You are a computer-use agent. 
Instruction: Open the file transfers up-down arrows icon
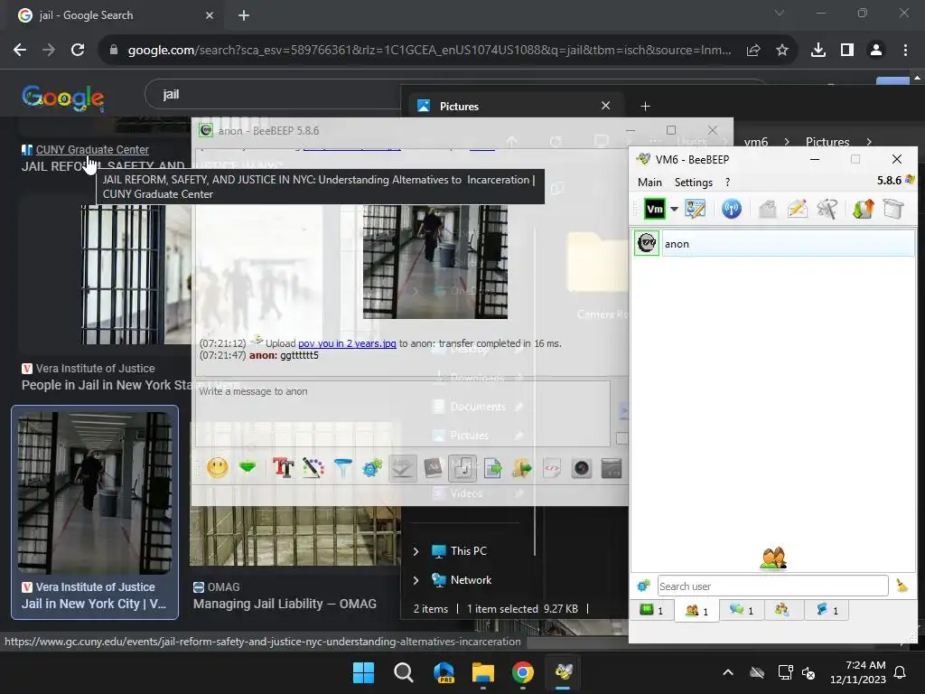pos(863,209)
